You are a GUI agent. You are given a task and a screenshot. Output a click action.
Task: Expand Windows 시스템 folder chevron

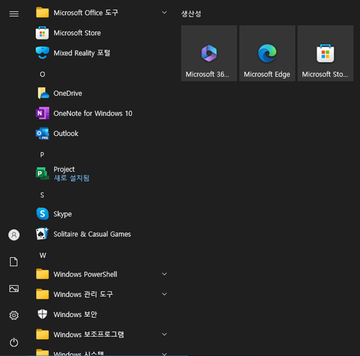(x=165, y=354)
